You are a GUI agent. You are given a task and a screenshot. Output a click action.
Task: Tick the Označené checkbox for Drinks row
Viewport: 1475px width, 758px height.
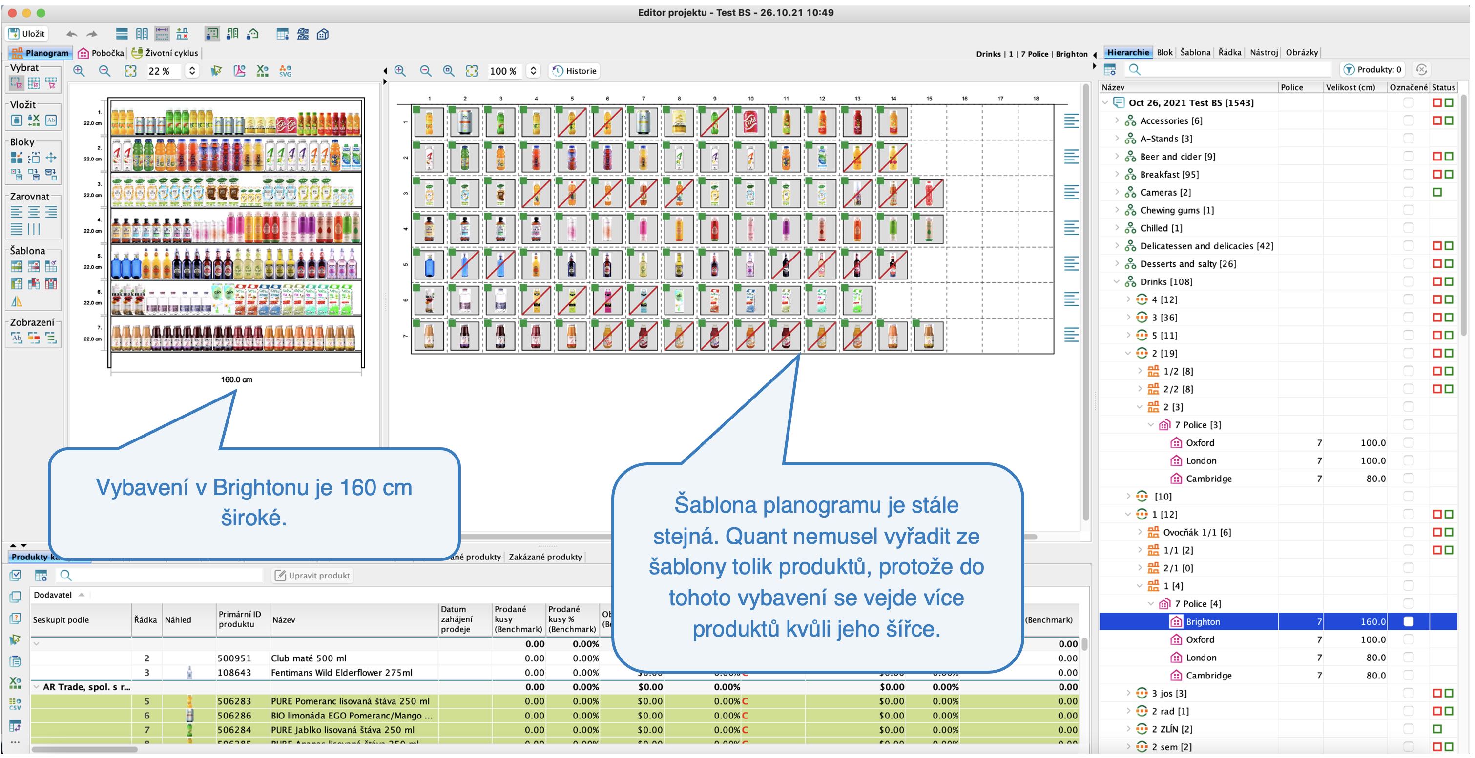pyautogui.click(x=1408, y=281)
